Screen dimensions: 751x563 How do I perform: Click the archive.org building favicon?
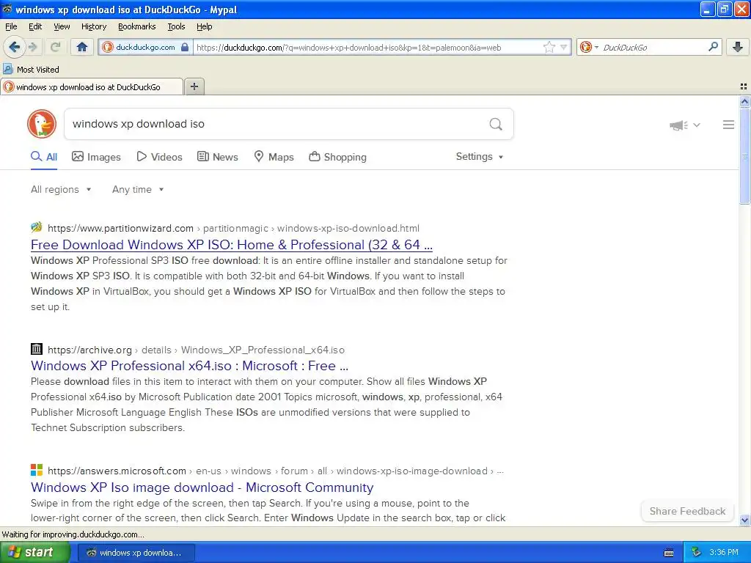pyautogui.click(x=37, y=348)
